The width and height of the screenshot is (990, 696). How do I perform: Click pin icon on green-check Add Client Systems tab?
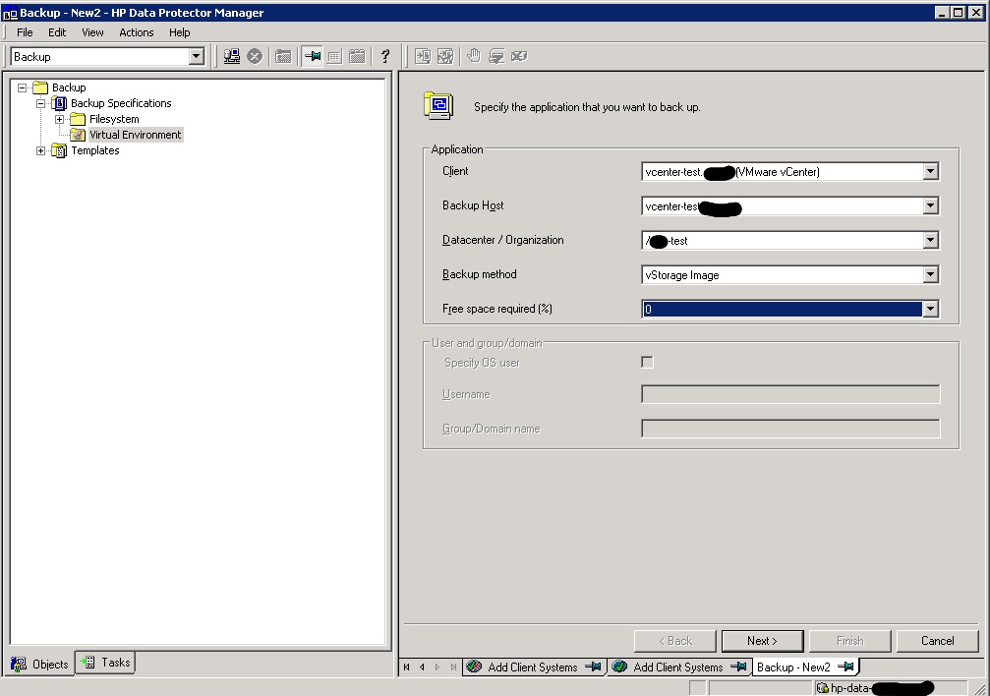[x=738, y=667]
